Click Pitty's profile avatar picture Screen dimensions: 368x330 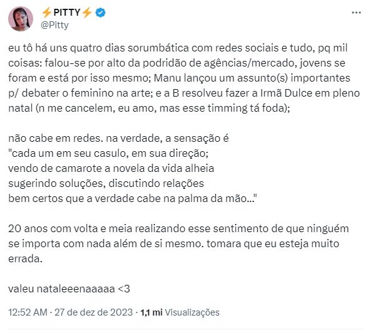[21, 19]
